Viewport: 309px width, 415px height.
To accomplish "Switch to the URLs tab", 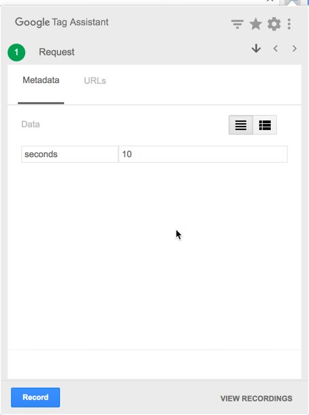I will tap(95, 81).
